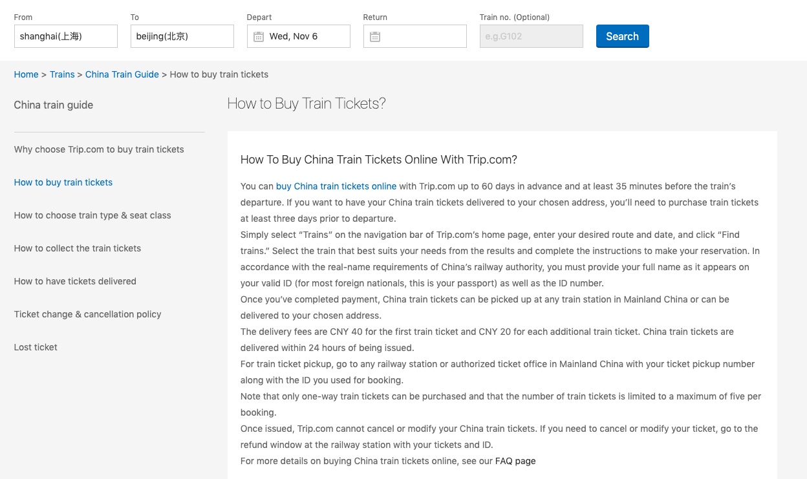Open the 'Lost ticket' sidebar item
Image resolution: width=807 pixels, height=479 pixels.
point(36,347)
